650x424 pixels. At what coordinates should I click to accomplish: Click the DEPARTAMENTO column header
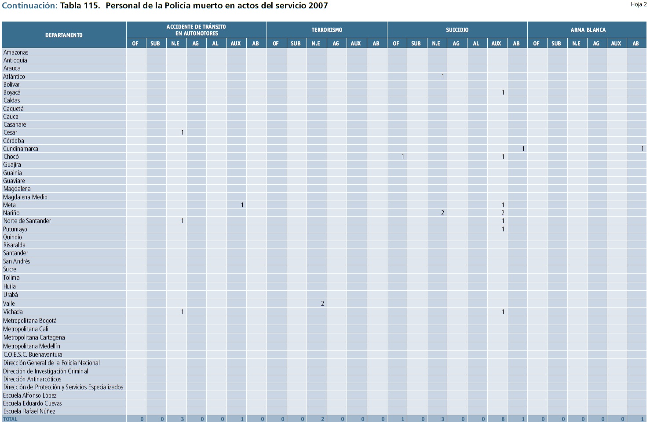point(64,35)
